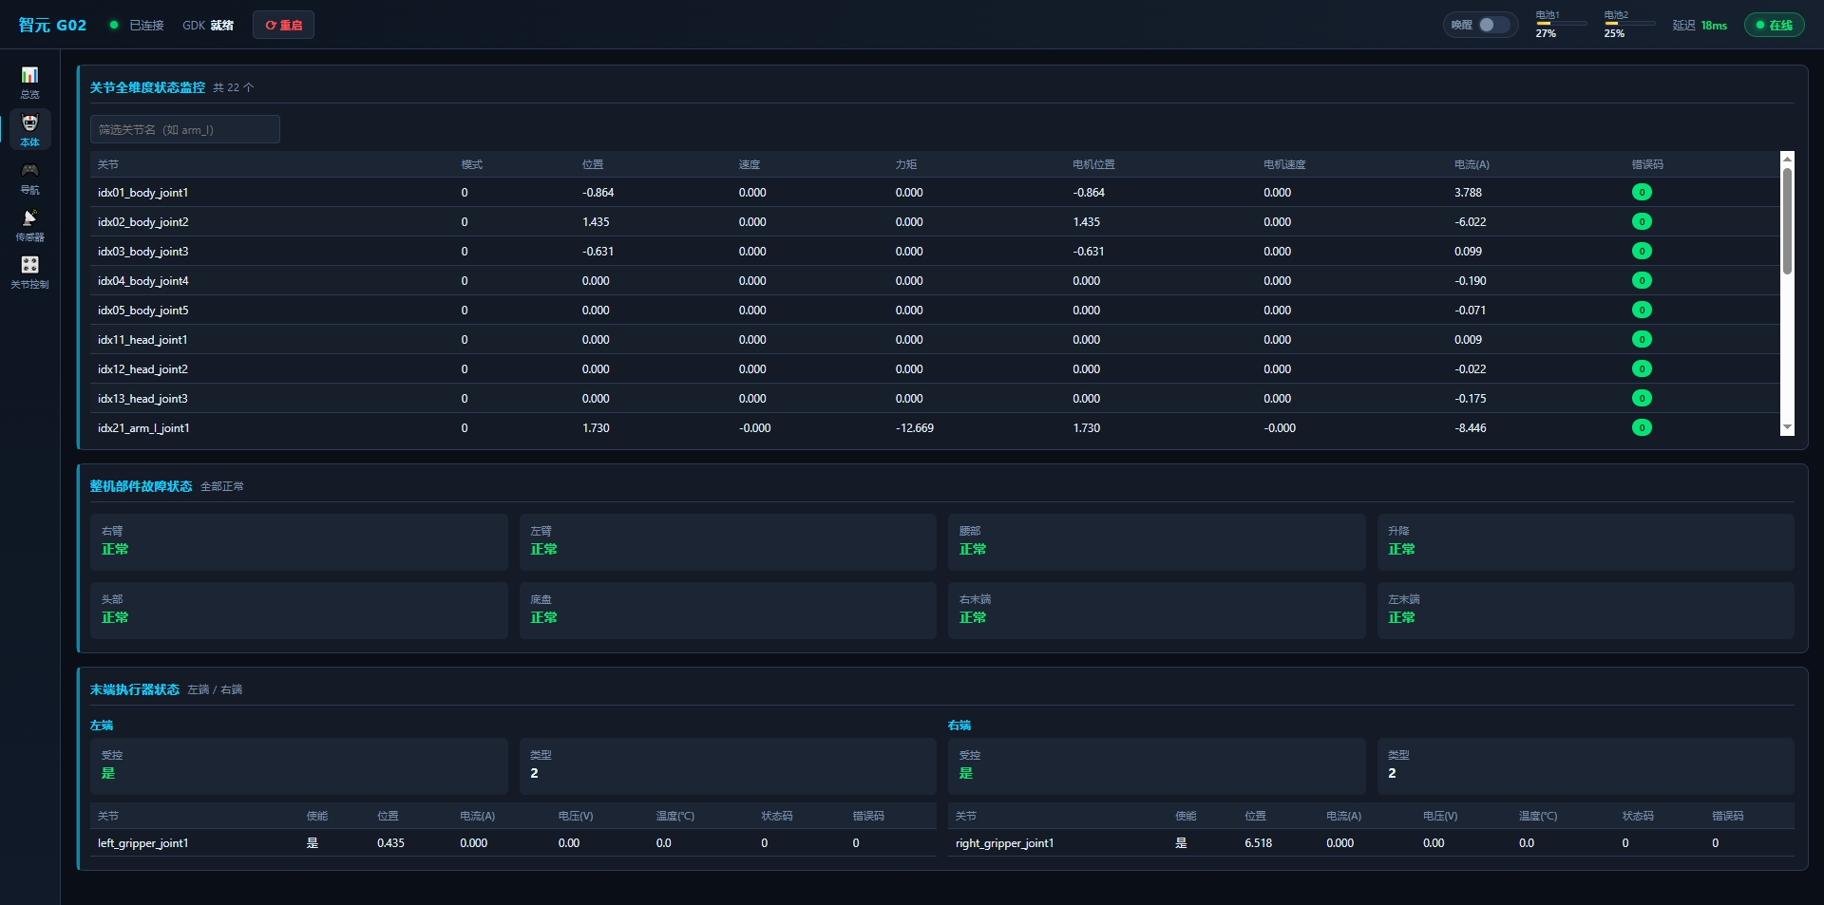Click error code badge for idx12_head_joint2

pyautogui.click(x=1642, y=368)
